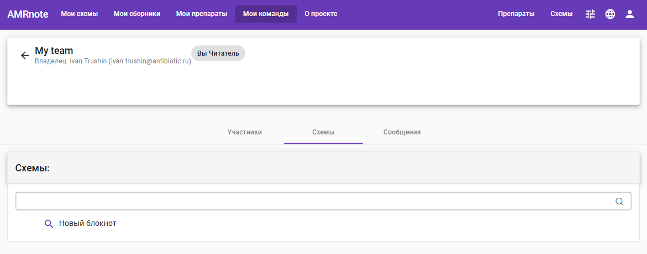Image resolution: width=647 pixels, height=254 pixels.
Task: Go to Схемы link in the header
Action: pyautogui.click(x=561, y=14)
